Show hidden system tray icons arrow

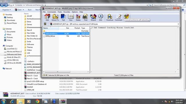pyautogui.click(x=162, y=101)
